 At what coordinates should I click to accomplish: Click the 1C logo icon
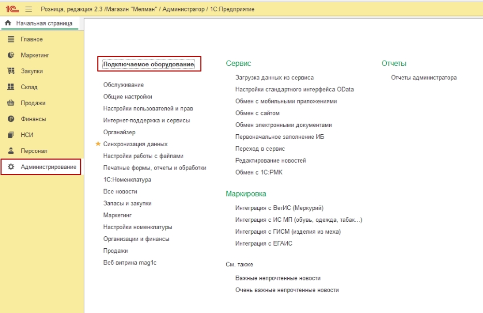pyautogui.click(x=12, y=9)
